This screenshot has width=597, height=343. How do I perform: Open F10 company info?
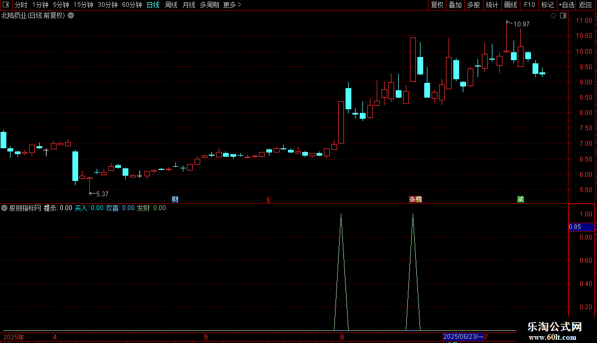pyautogui.click(x=529, y=5)
